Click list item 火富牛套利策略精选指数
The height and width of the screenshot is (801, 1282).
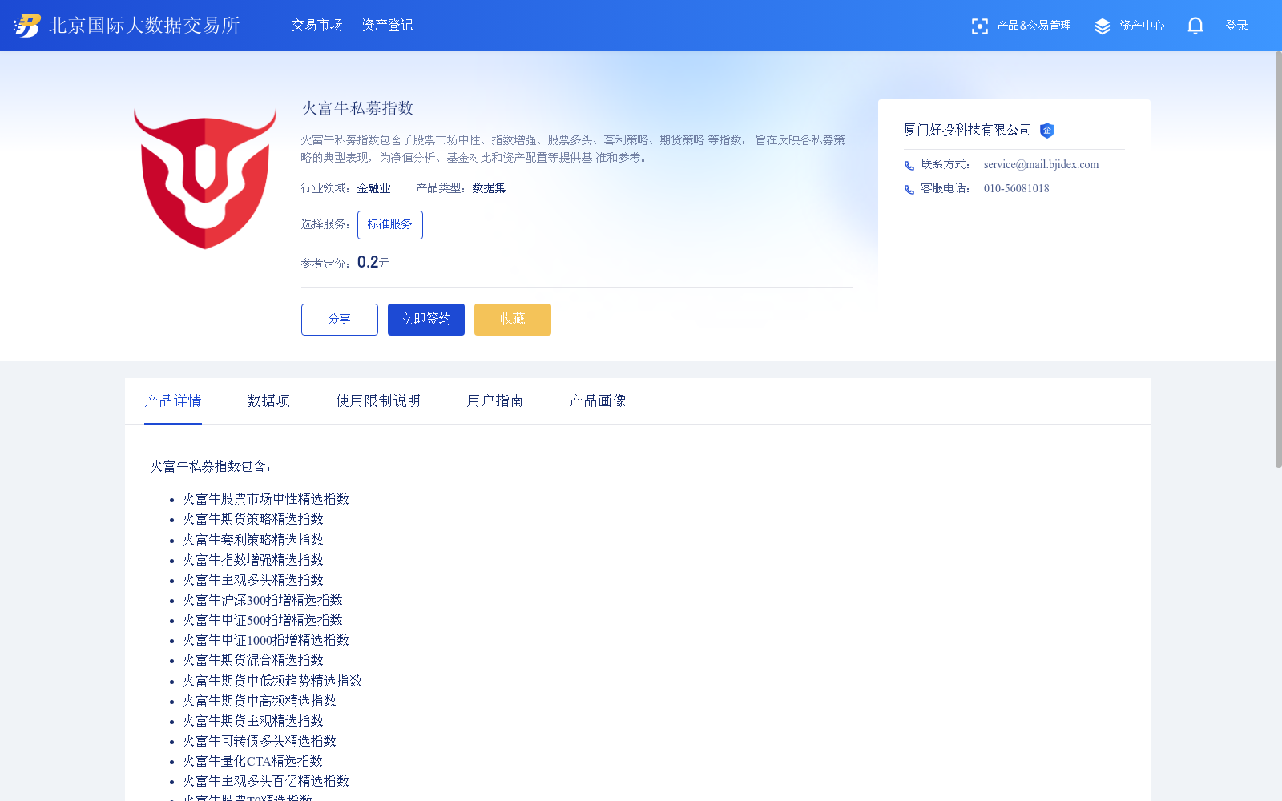253,540
